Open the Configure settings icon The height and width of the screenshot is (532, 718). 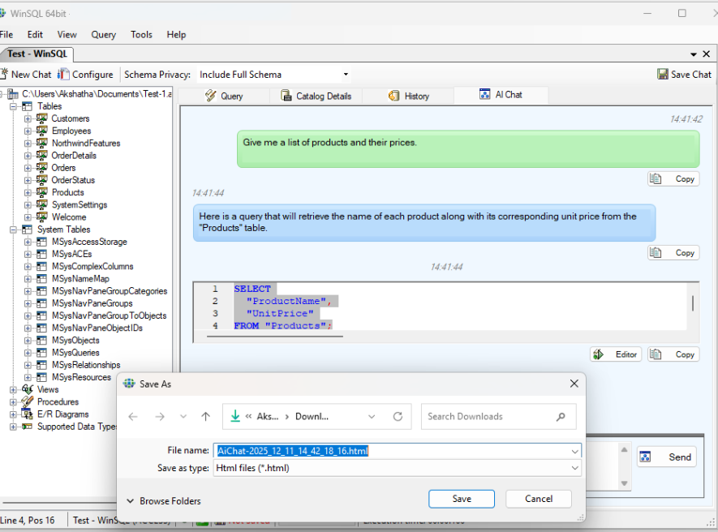pos(64,75)
